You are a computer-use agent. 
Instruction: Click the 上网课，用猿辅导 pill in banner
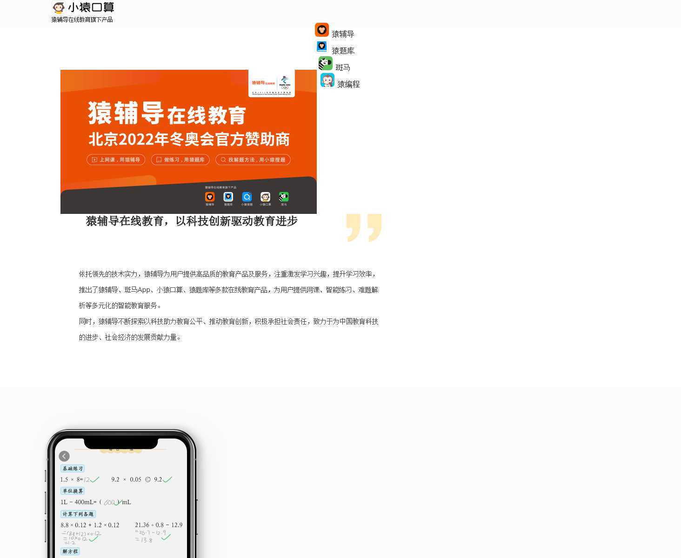[116, 159]
